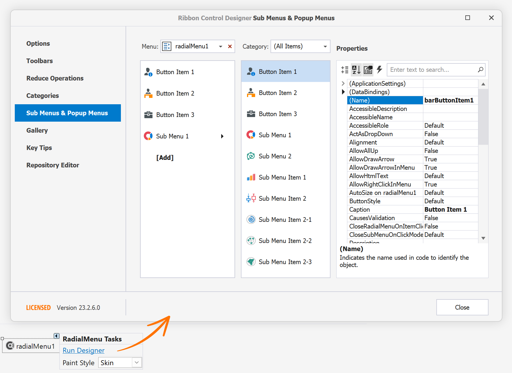Toggle the Property Pages icon in Properties

coord(368,70)
